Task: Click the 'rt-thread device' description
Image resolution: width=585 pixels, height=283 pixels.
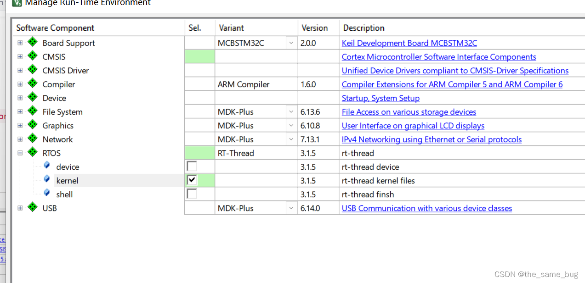Action: coord(370,167)
